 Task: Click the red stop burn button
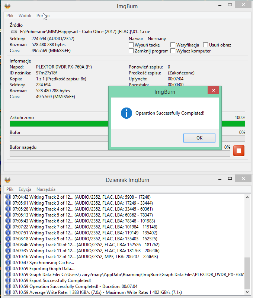click(239, 151)
